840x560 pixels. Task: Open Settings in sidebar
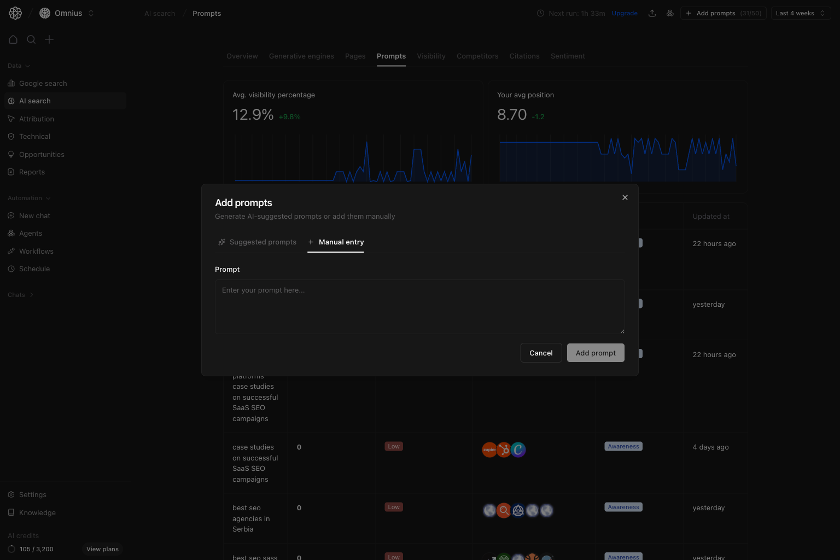pyautogui.click(x=65, y=494)
